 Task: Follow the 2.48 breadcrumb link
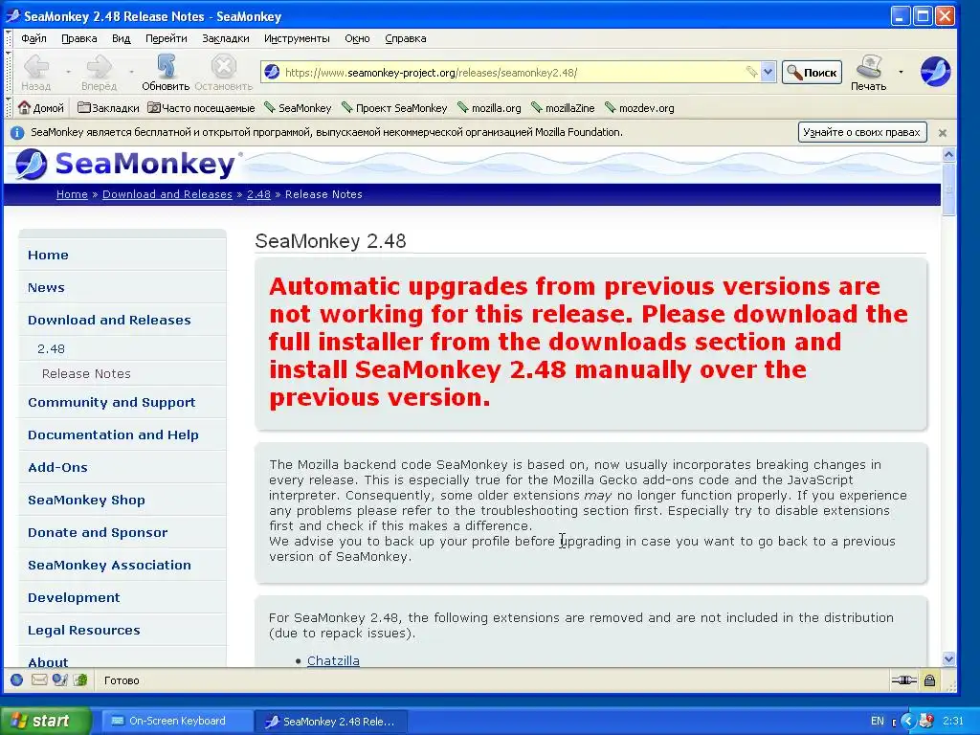click(258, 194)
